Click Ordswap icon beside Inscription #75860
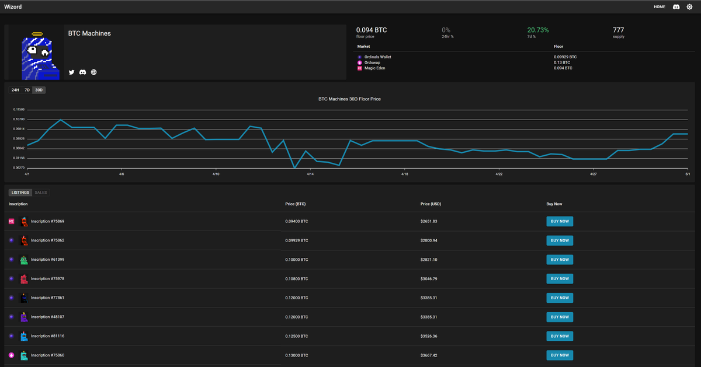This screenshot has width=701, height=367. [x=11, y=355]
